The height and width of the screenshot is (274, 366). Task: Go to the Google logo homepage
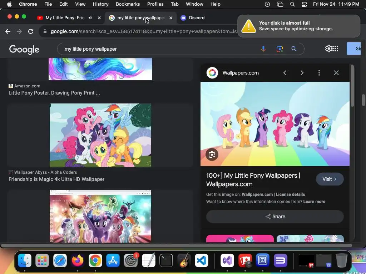coord(24,49)
